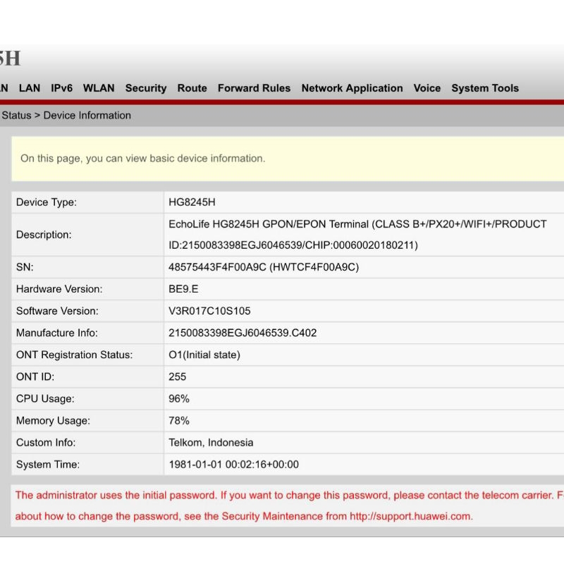The width and height of the screenshot is (564, 564).
Task: Select the Security menu tab
Action: coord(146,88)
